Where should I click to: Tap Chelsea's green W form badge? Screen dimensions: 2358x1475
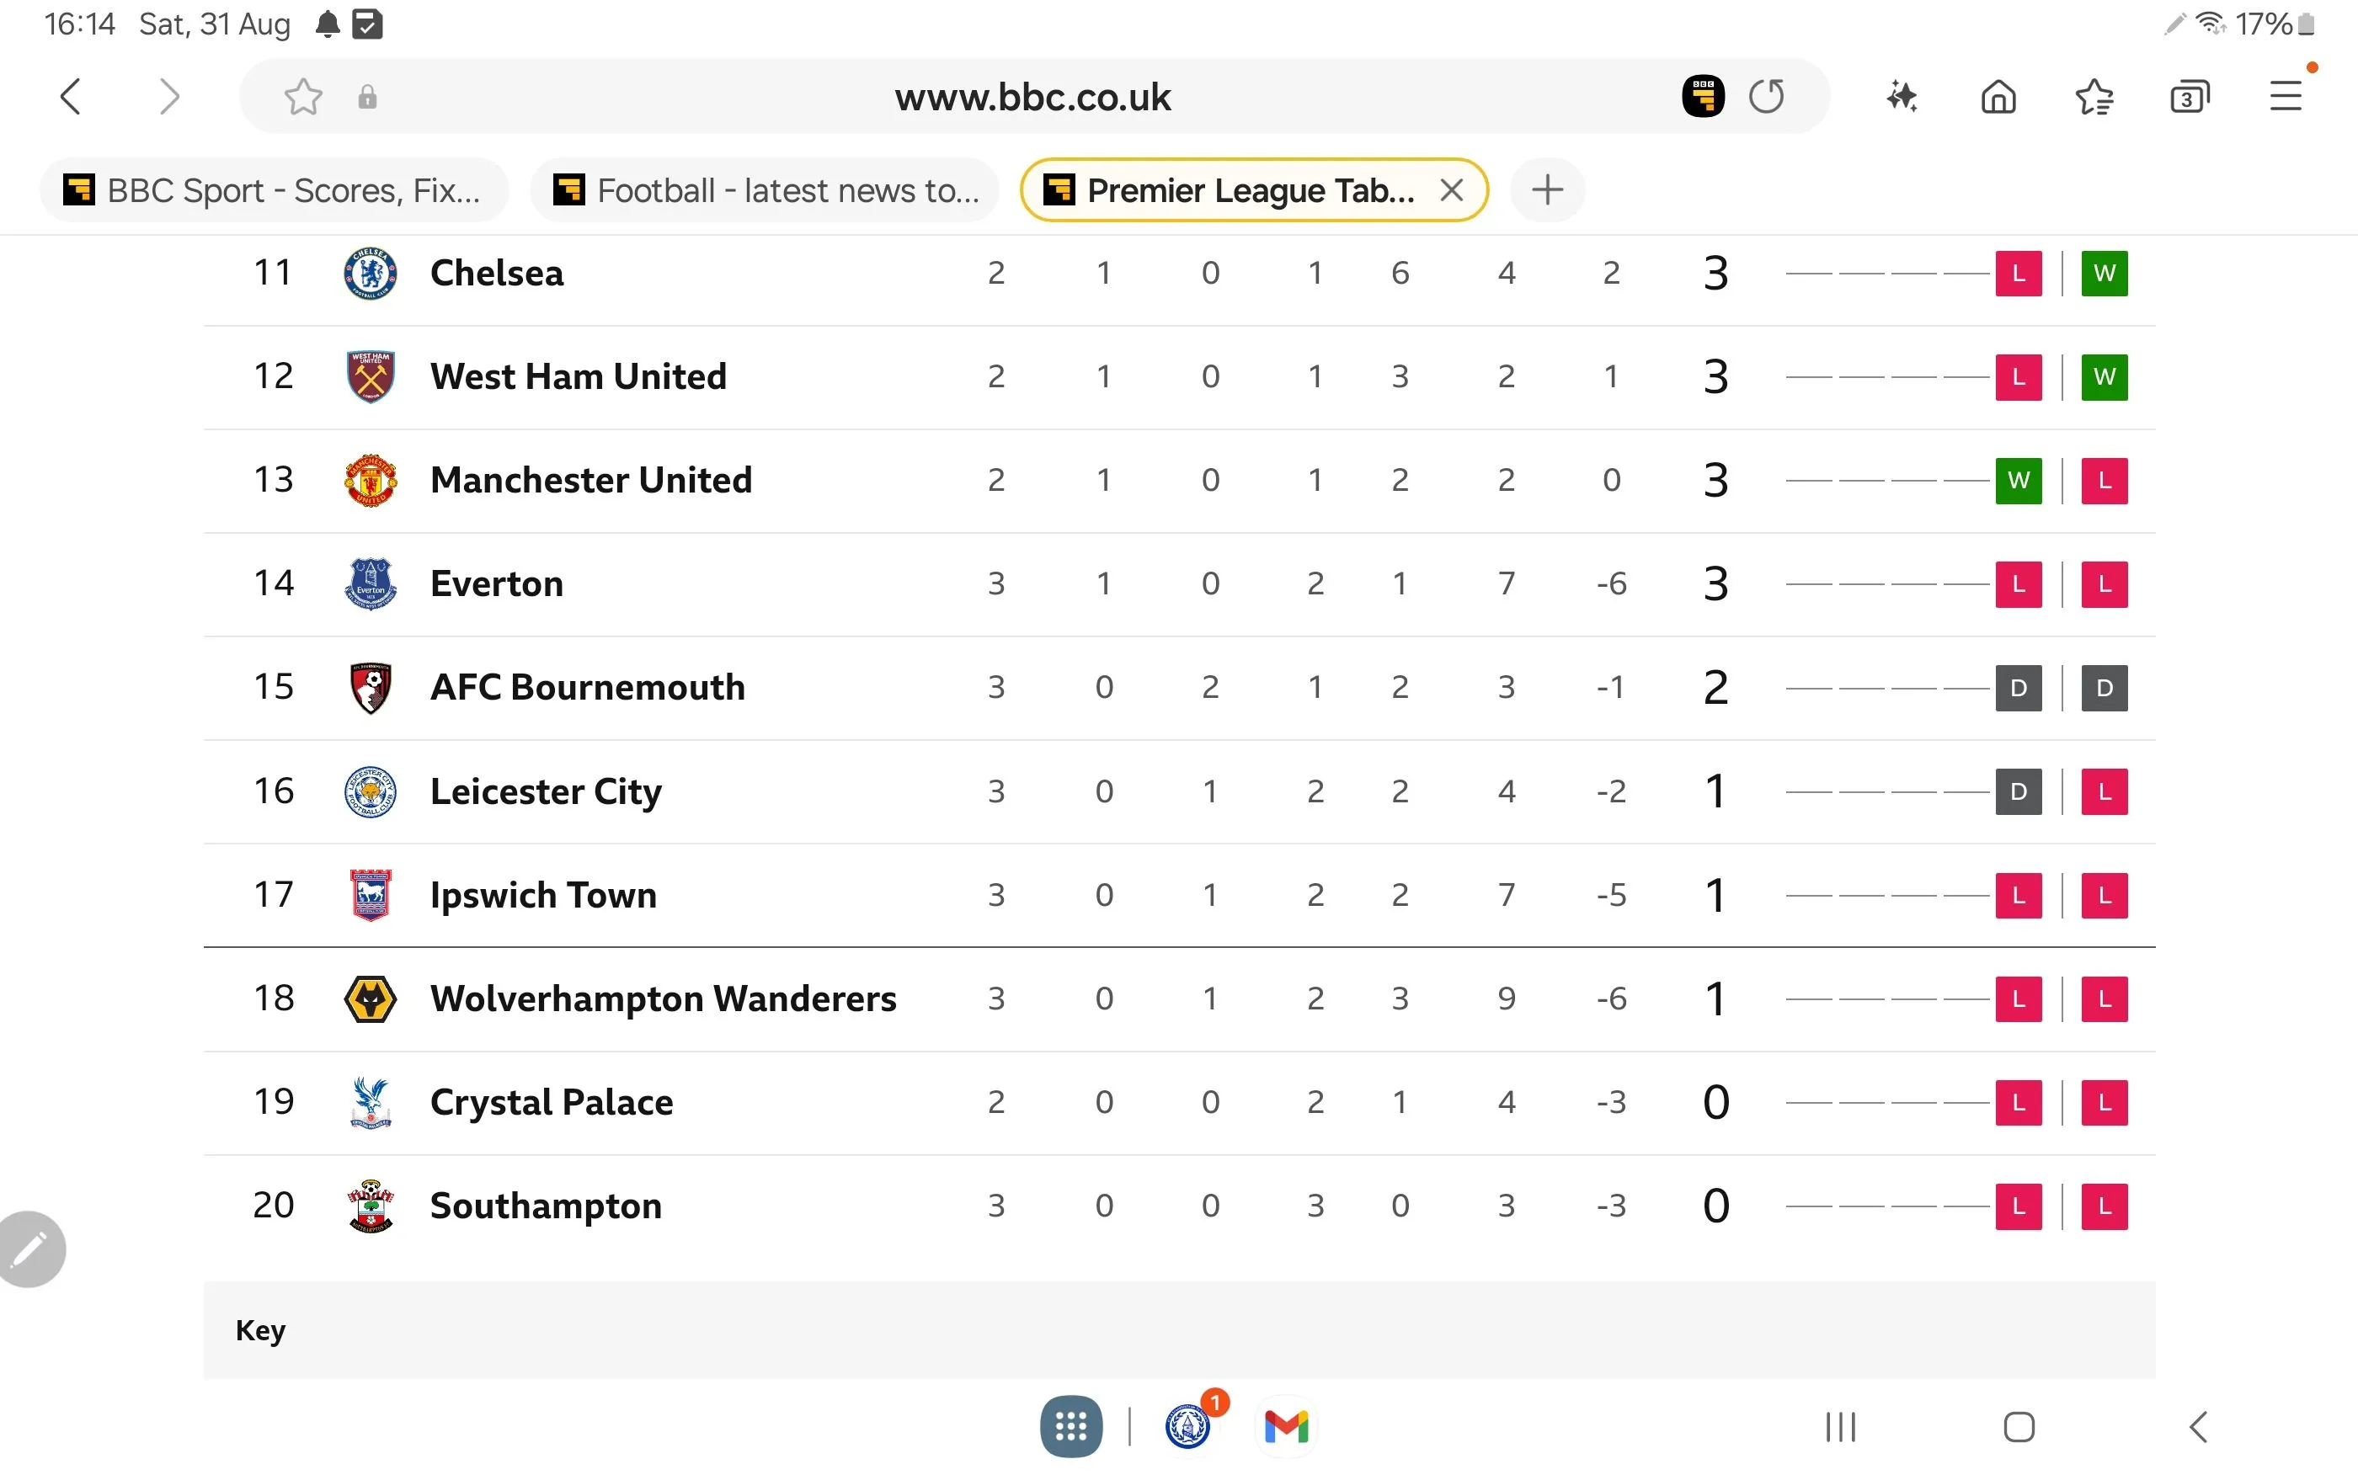pos(2105,273)
